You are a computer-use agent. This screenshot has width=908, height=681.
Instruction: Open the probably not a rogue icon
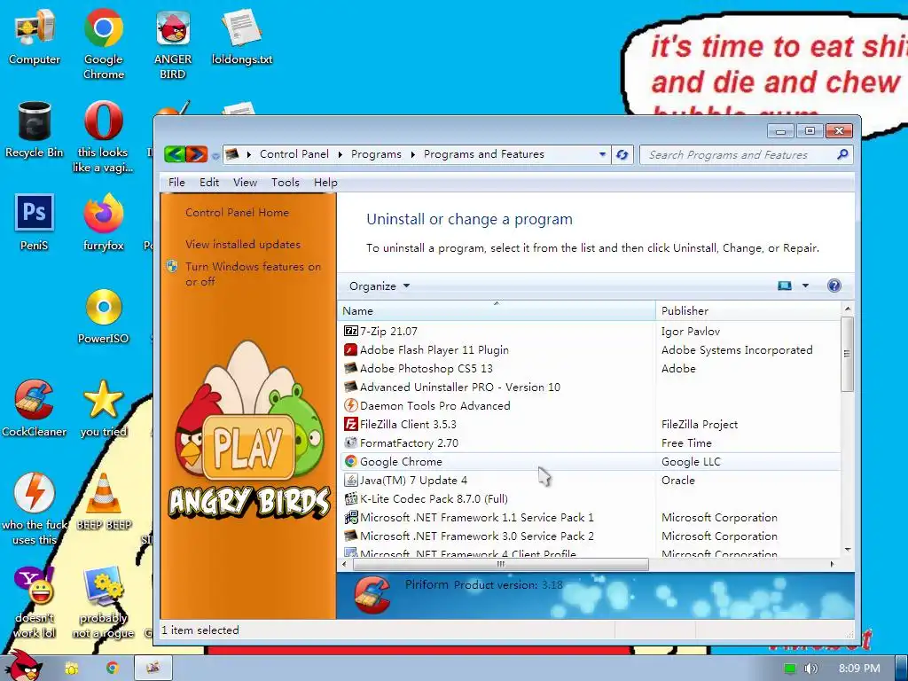click(103, 602)
